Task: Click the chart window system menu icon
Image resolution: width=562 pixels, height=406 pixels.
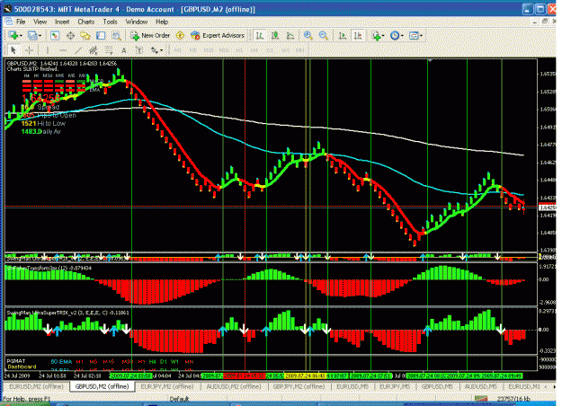Action: pos(8,22)
